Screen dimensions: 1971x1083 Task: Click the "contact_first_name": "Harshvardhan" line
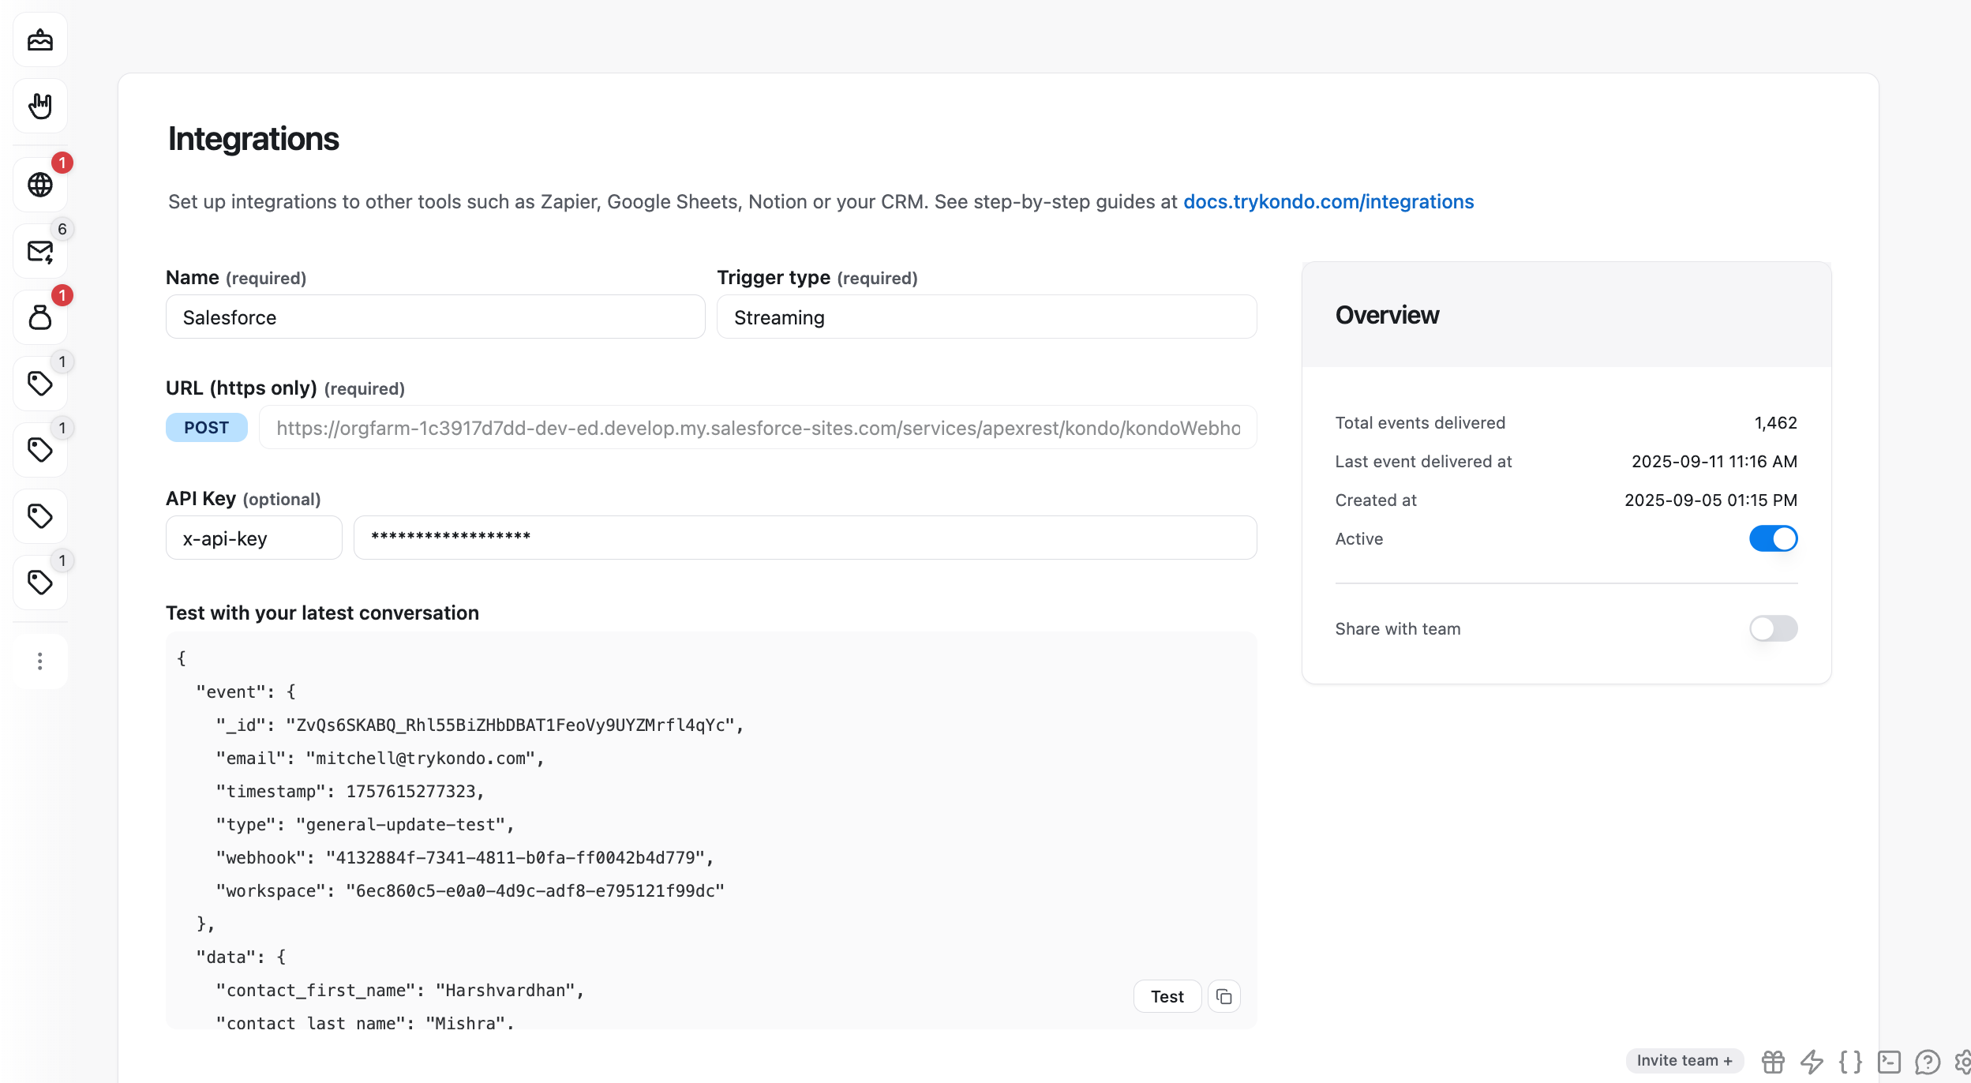coord(400,991)
